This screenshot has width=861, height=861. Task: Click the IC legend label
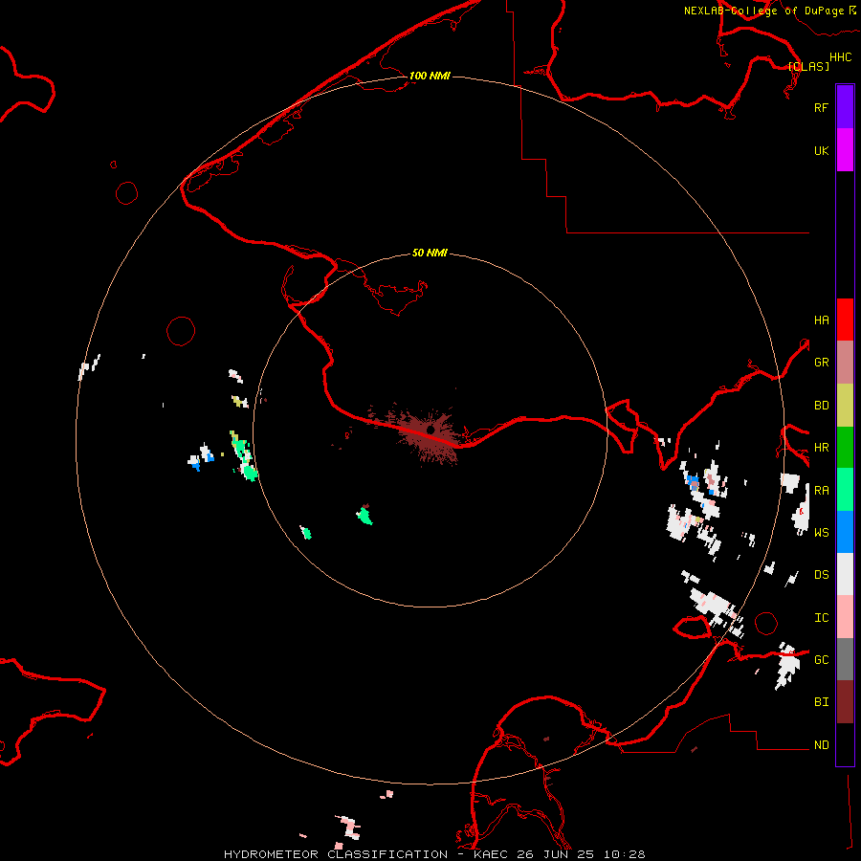click(x=821, y=617)
